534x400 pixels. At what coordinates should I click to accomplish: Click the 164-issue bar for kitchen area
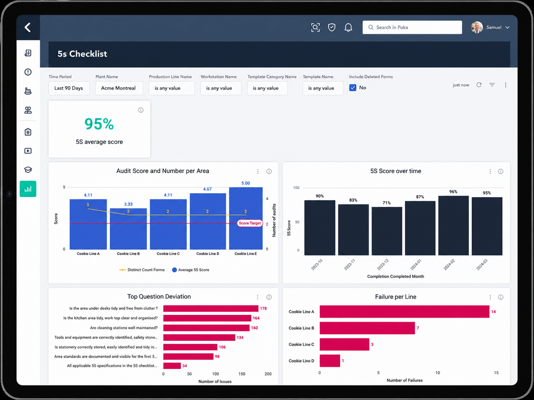click(x=207, y=318)
